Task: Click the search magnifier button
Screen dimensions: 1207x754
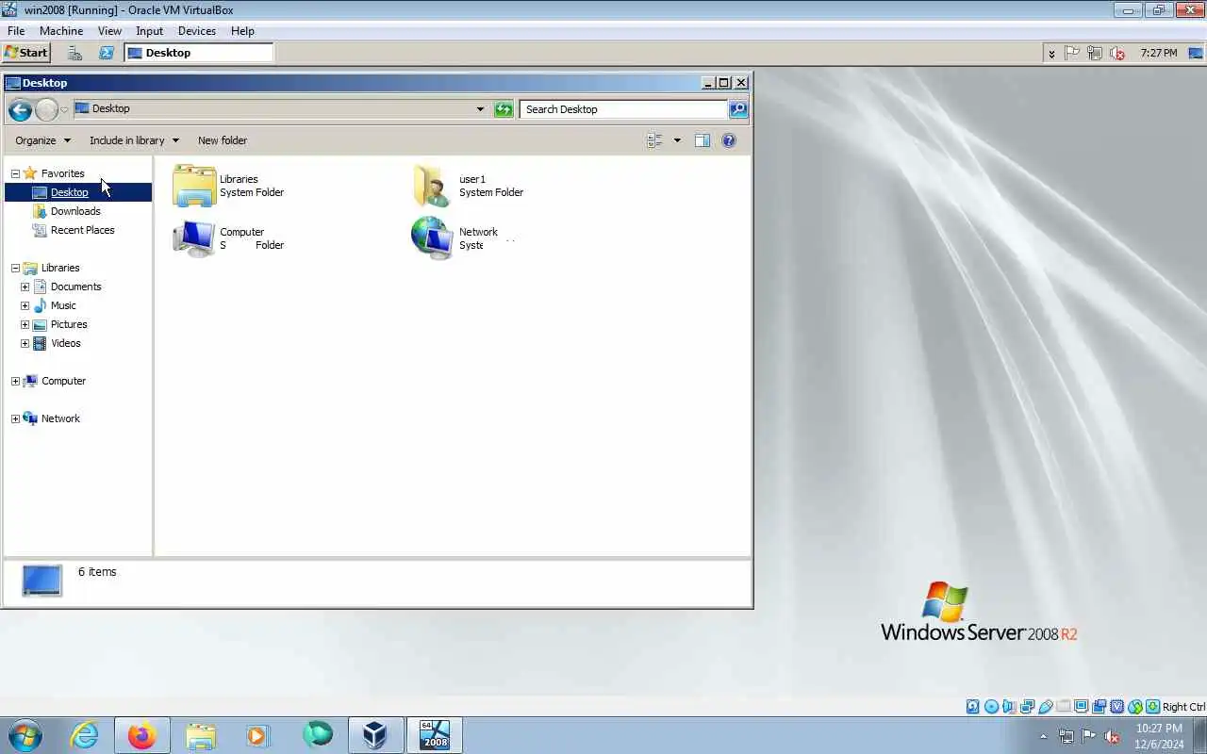Action: [x=738, y=109]
